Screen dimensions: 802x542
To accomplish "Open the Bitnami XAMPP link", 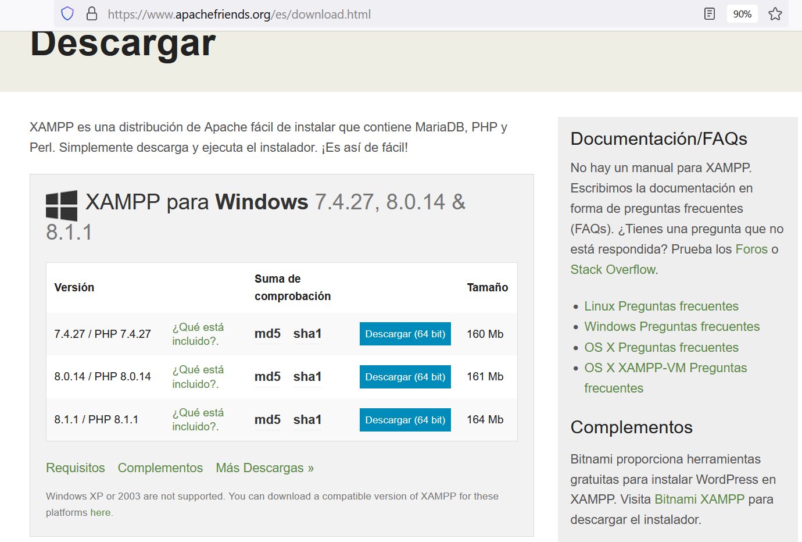I will [699, 500].
